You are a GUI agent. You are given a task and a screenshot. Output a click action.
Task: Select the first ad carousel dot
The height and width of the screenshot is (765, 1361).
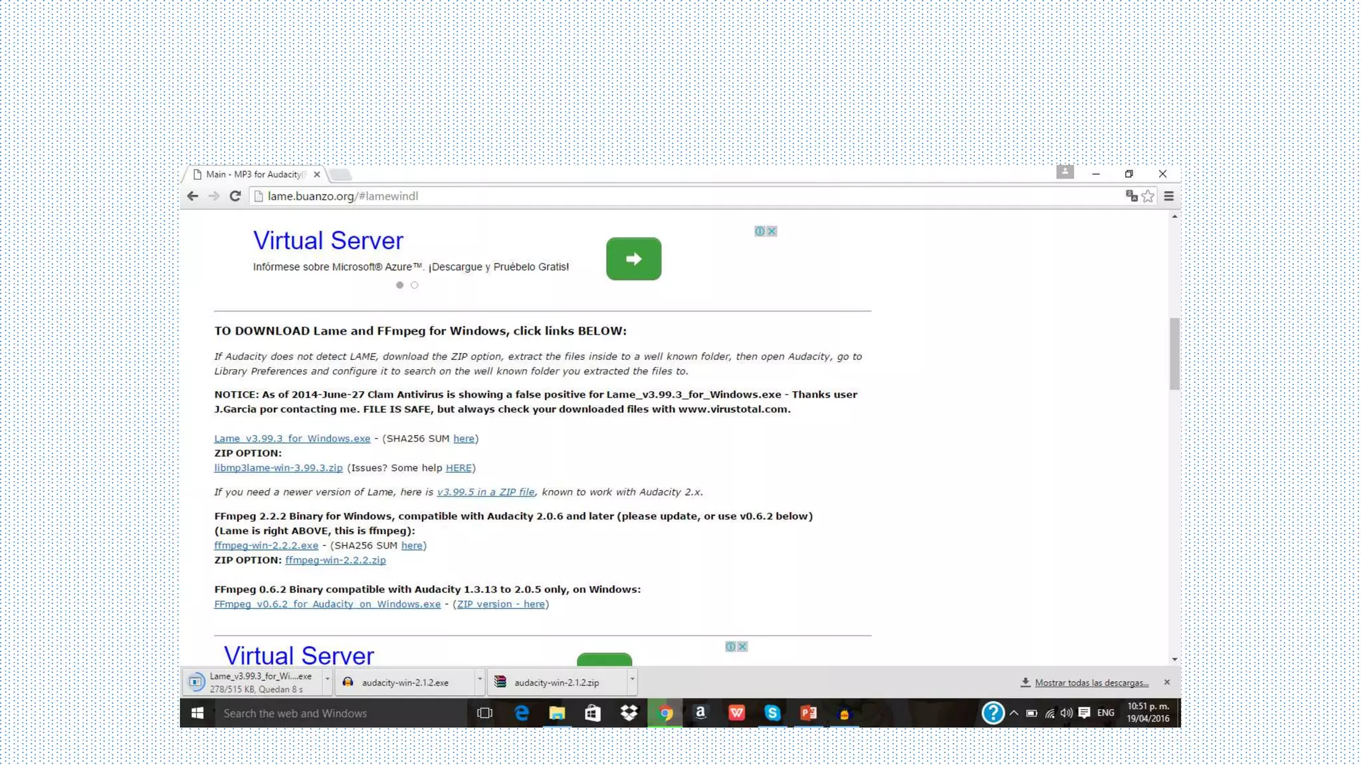click(399, 285)
